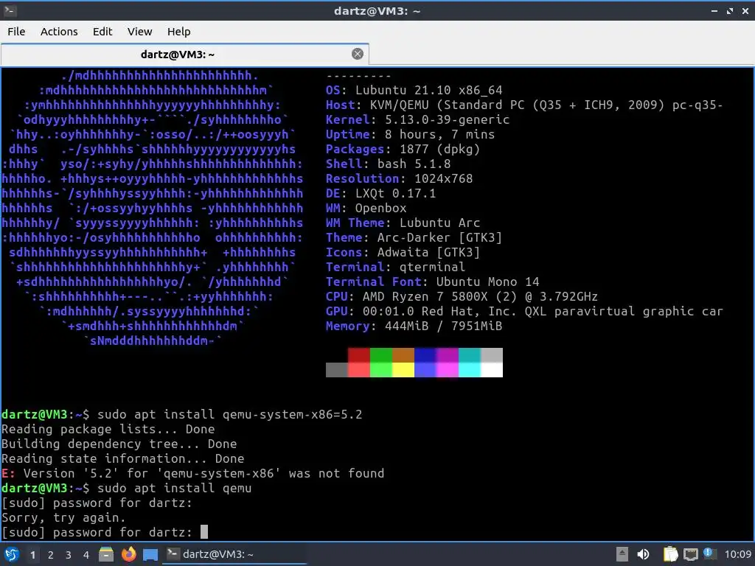Open the Edit menu
This screenshot has height=566, width=755.
(102, 32)
